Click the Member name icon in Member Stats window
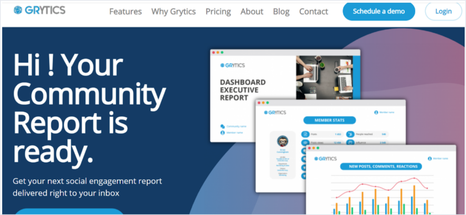466x215 pixels. (376, 112)
